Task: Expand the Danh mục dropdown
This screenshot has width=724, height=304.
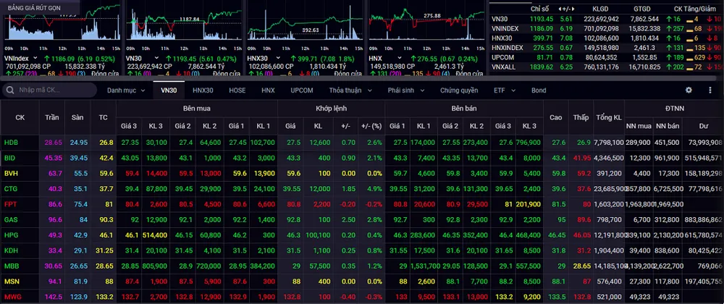Action: 125,90
